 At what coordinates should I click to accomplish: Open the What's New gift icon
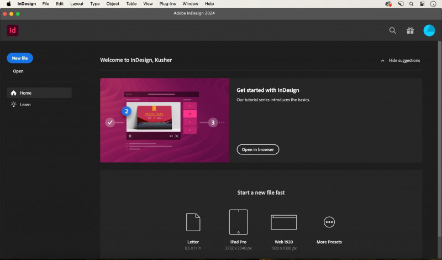point(410,31)
